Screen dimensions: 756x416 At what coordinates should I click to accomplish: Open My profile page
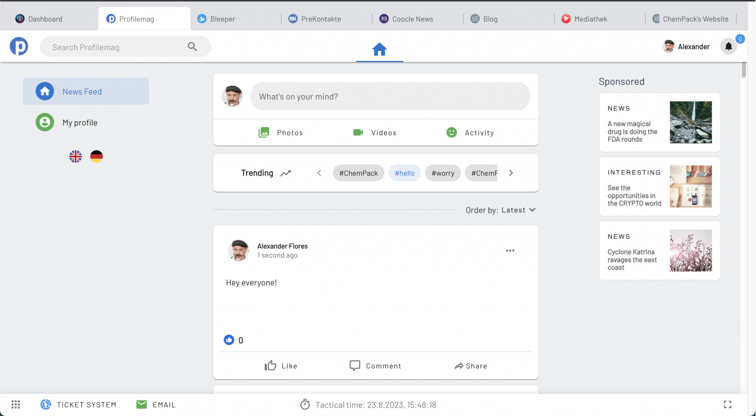[x=79, y=122]
